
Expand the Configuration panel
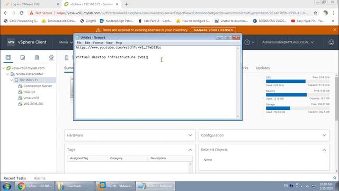pyautogui.click(x=324, y=135)
